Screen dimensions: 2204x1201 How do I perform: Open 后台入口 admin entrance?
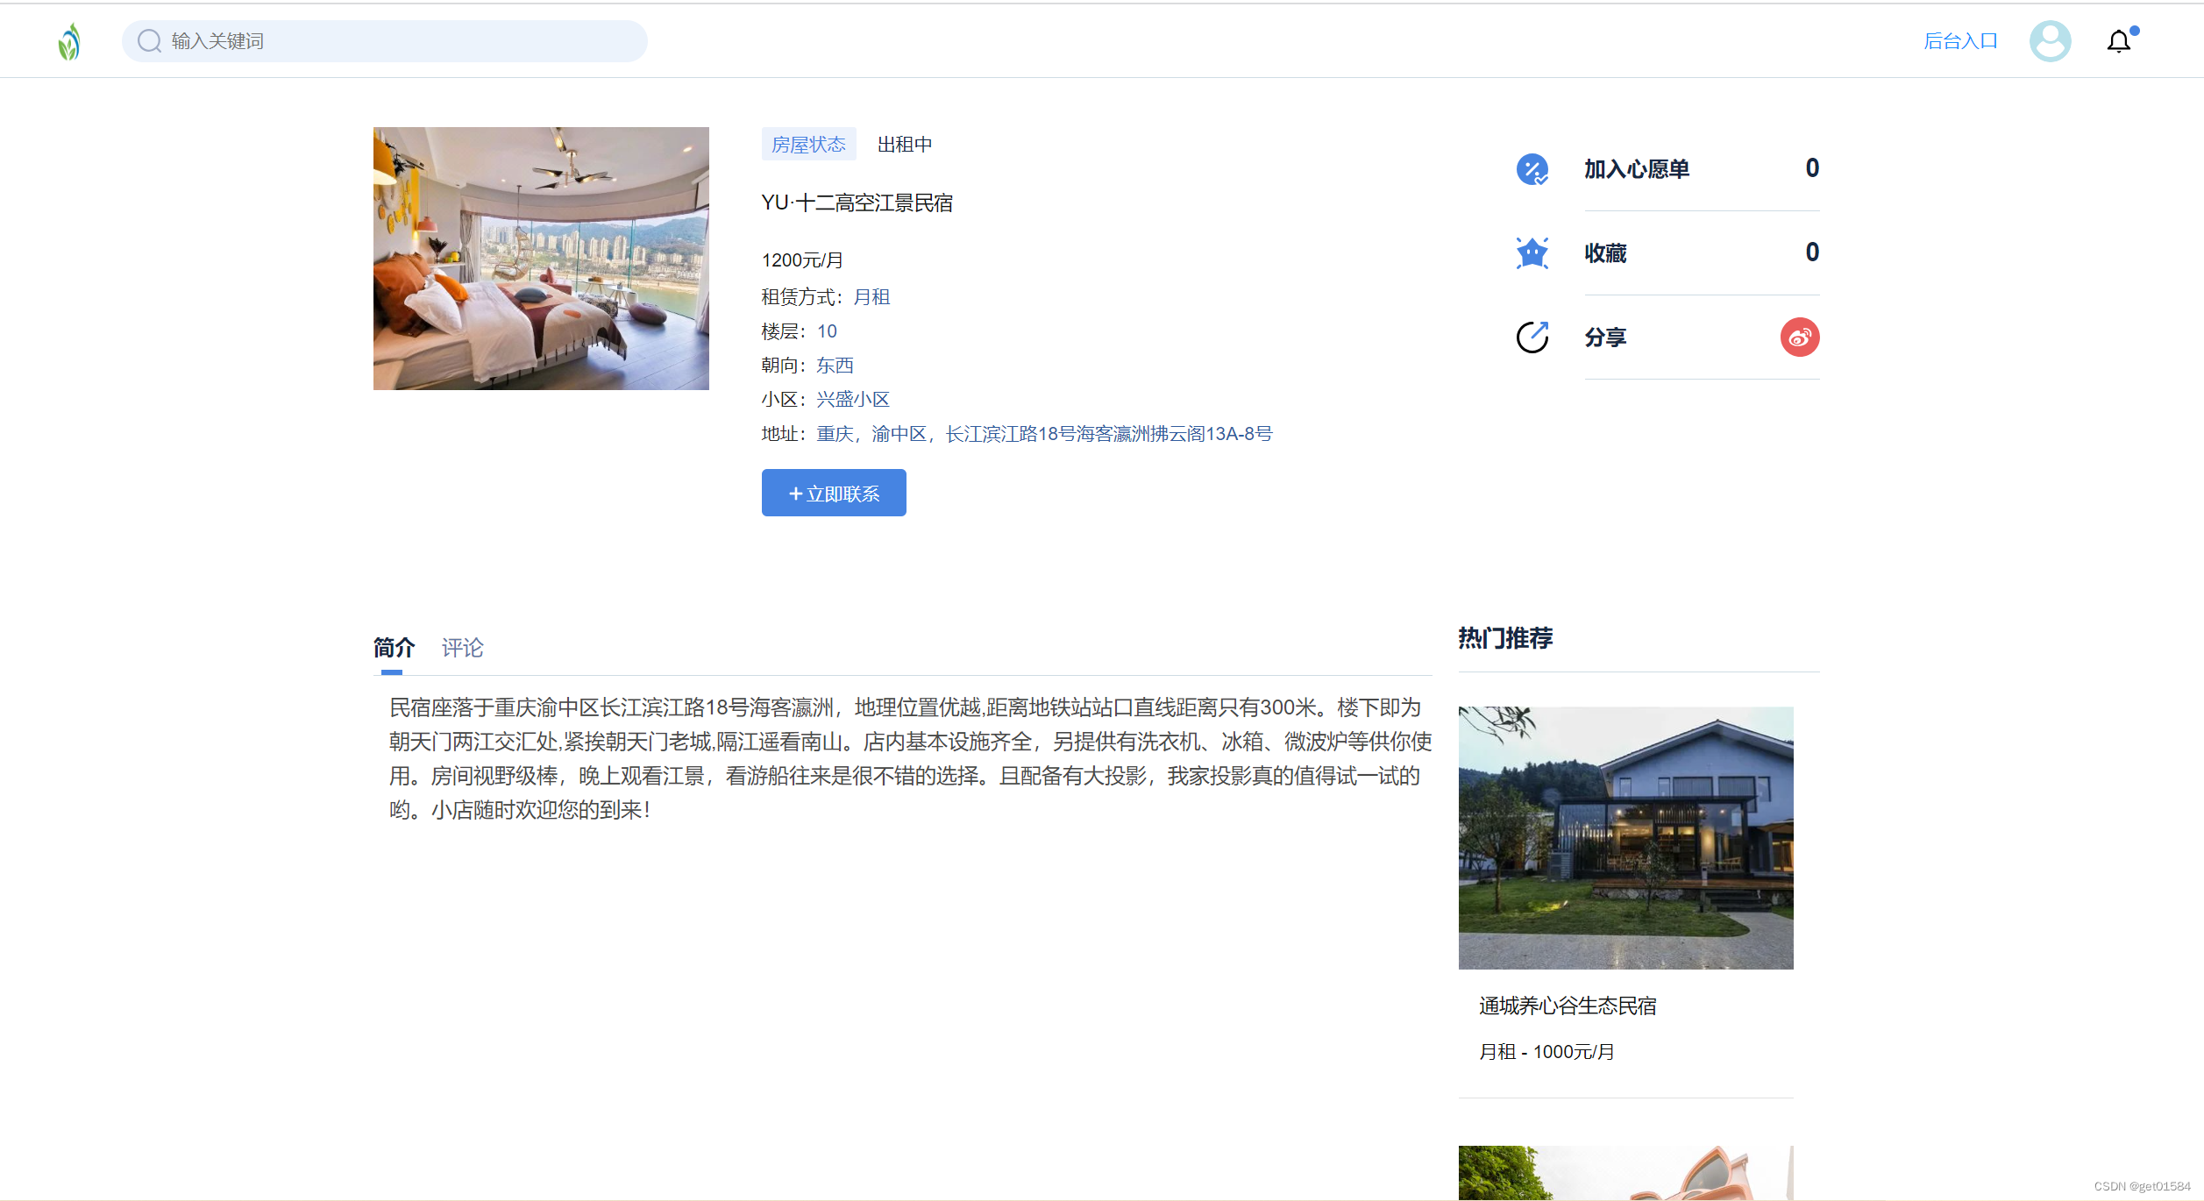(x=1960, y=40)
